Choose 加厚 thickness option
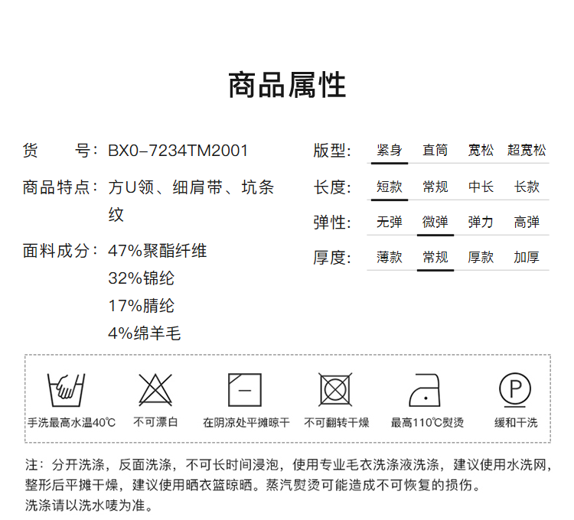Image resolution: width=574 pixels, height=520 pixels. (x=527, y=258)
